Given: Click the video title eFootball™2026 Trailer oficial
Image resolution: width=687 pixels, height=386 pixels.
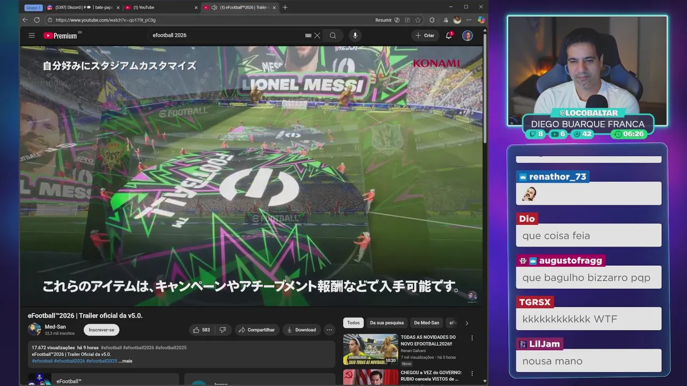Looking at the screenshot, I should point(85,316).
